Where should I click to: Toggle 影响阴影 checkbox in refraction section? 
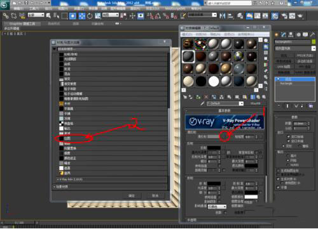point(219,201)
